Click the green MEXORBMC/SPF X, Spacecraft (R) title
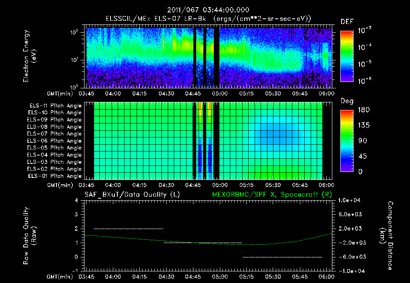This screenshot has height=283, width=410. [x=272, y=195]
